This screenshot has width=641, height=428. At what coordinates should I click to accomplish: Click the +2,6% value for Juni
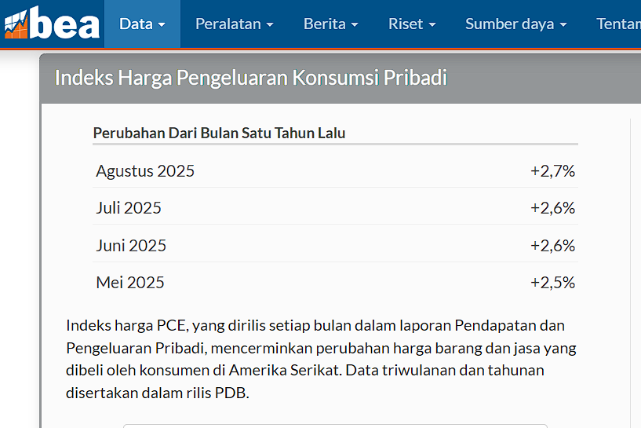pyautogui.click(x=552, y=245)
